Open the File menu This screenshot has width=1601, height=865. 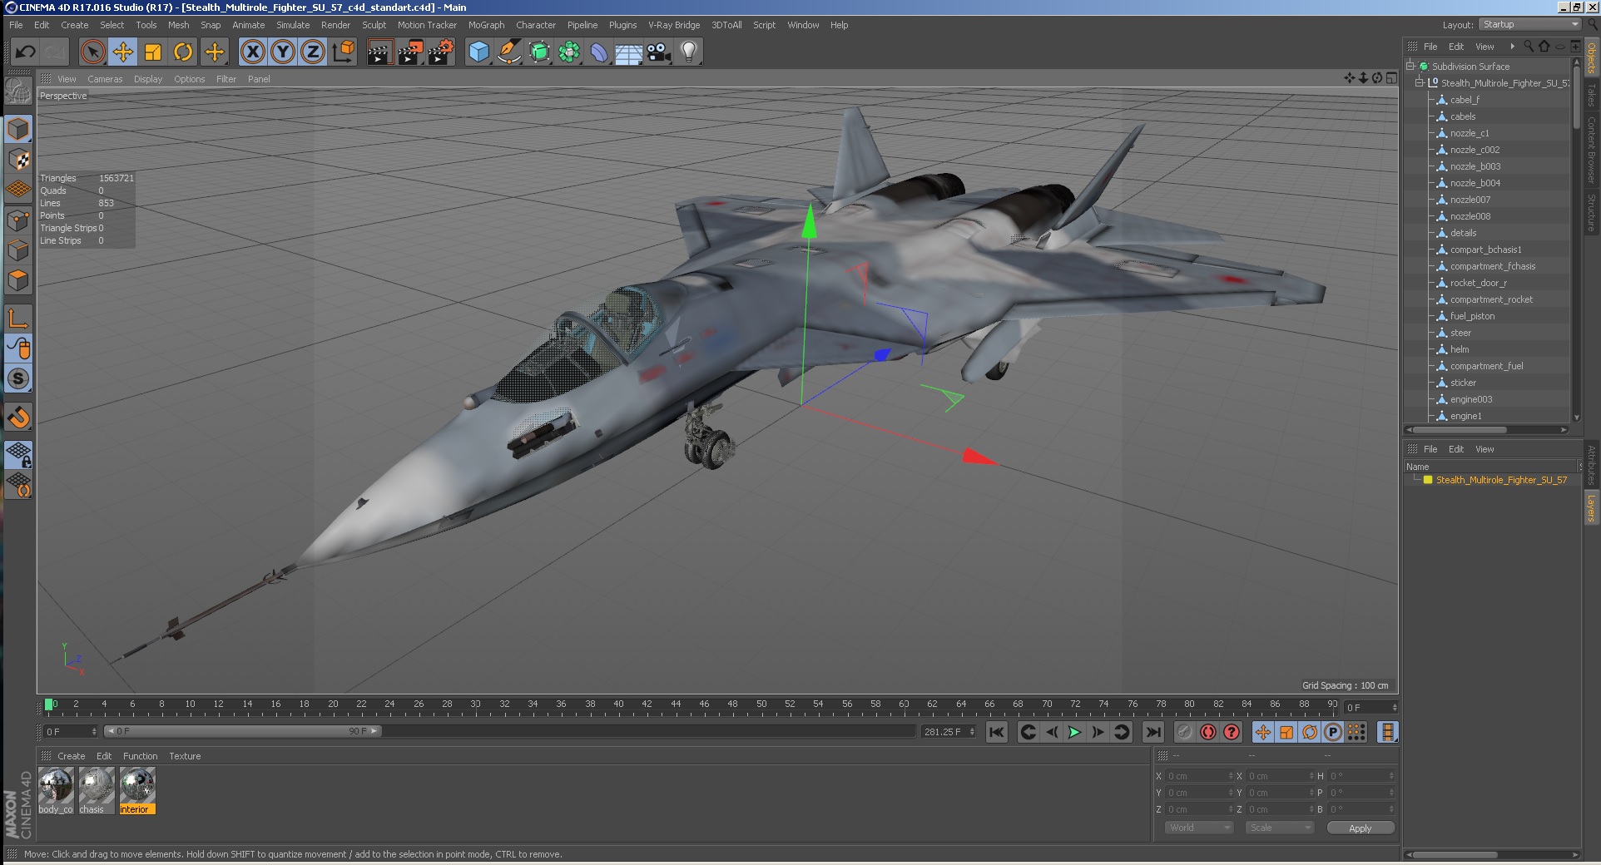16,25
